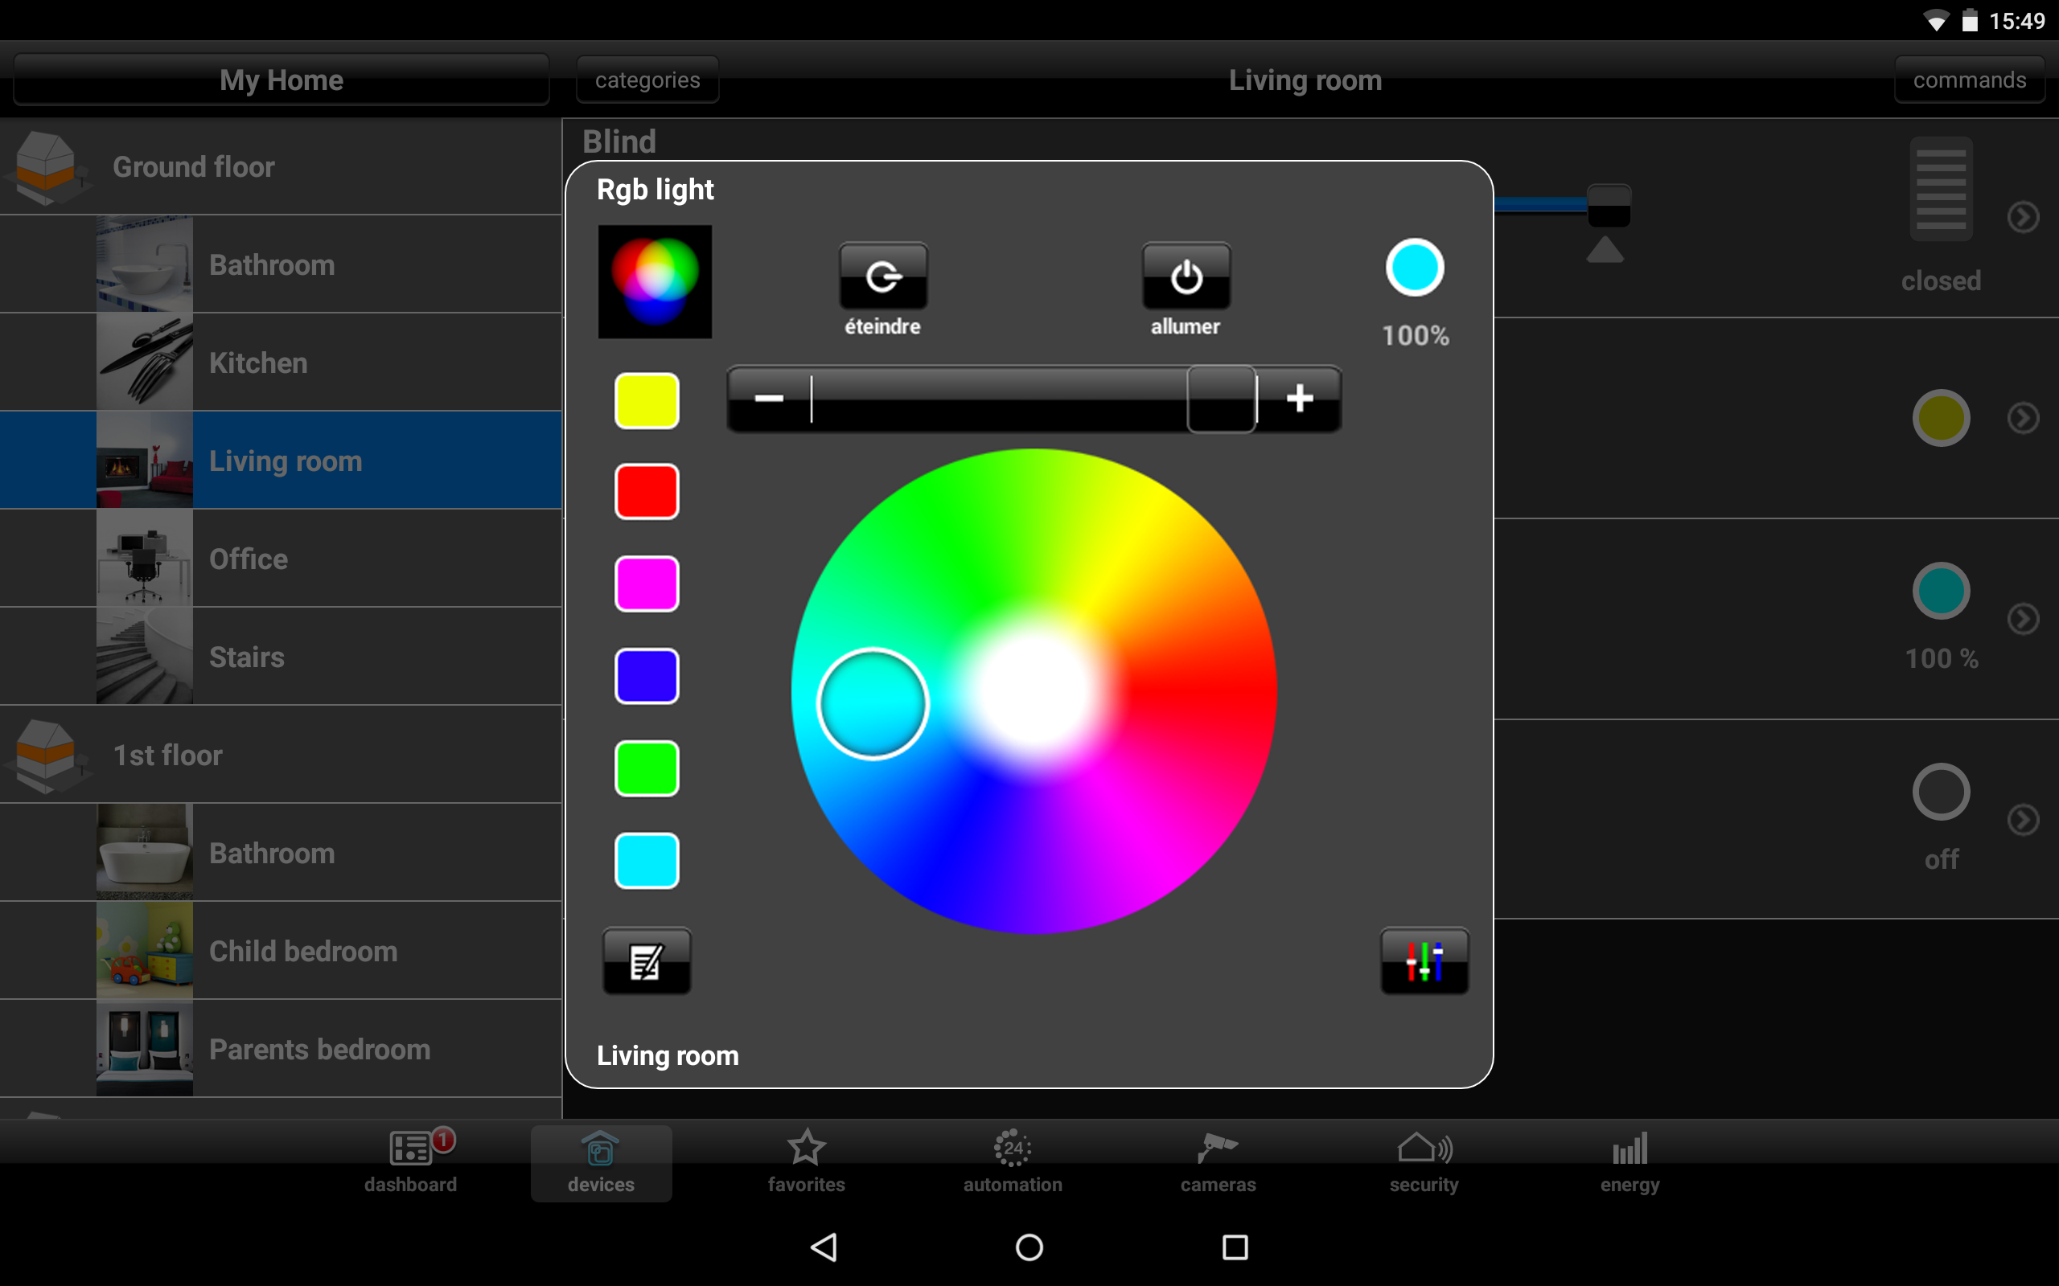Open the energy section icon
The width and height of the screenshot is (2059, 1286).
coord(1630,1148)
